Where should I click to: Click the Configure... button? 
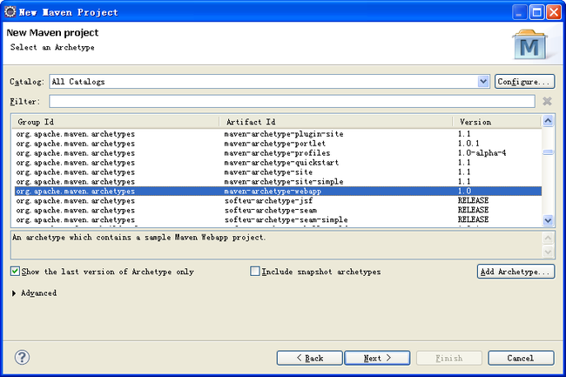[x=524, y=82]
